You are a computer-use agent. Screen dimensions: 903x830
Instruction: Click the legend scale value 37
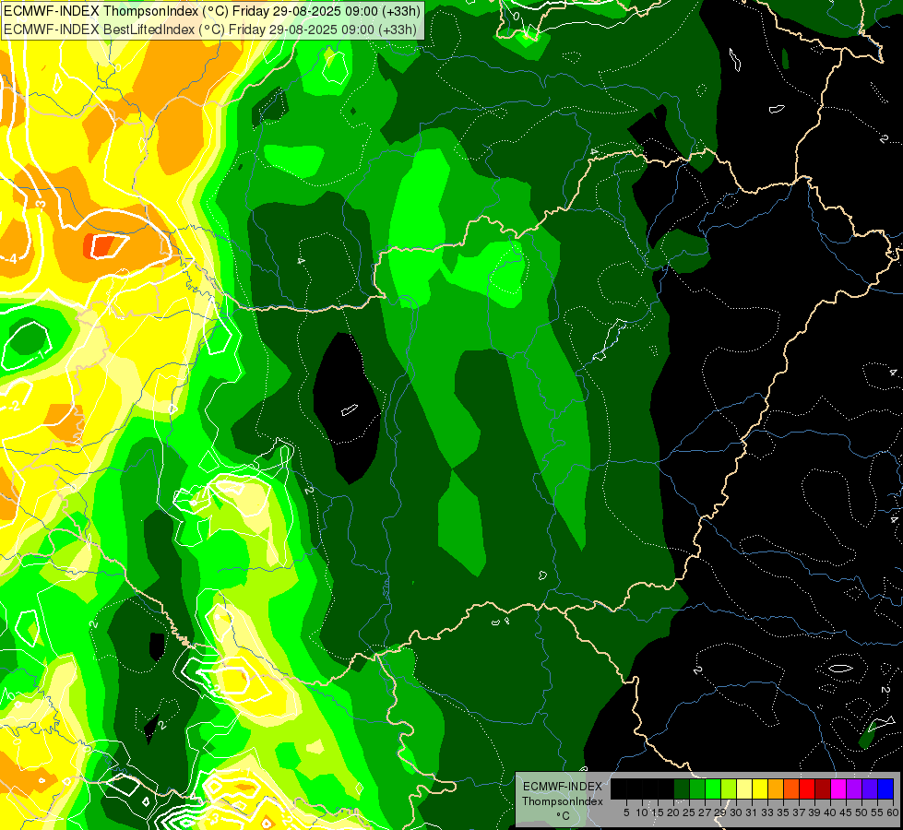[800, 812]
